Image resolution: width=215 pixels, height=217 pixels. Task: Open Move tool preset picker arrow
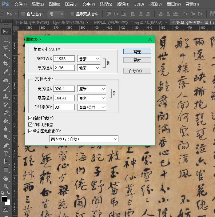pos(16,14)
